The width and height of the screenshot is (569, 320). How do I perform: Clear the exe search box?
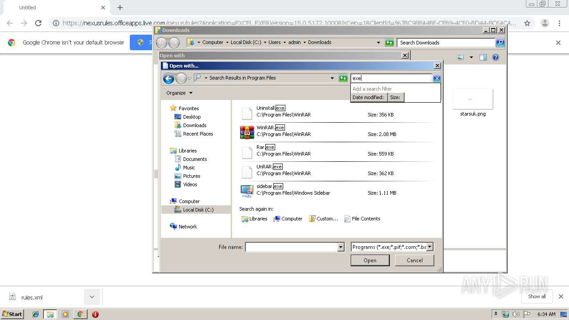click(x=437, y=78)
